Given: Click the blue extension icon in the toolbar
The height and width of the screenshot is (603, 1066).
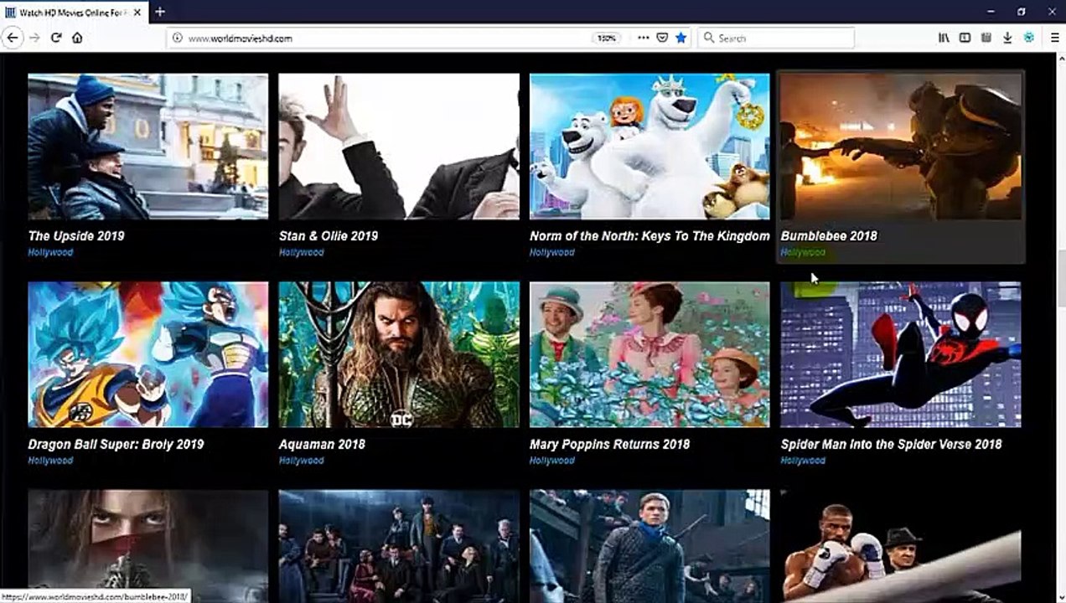Looking at the screenshot, I should [x=1029, y=38].
